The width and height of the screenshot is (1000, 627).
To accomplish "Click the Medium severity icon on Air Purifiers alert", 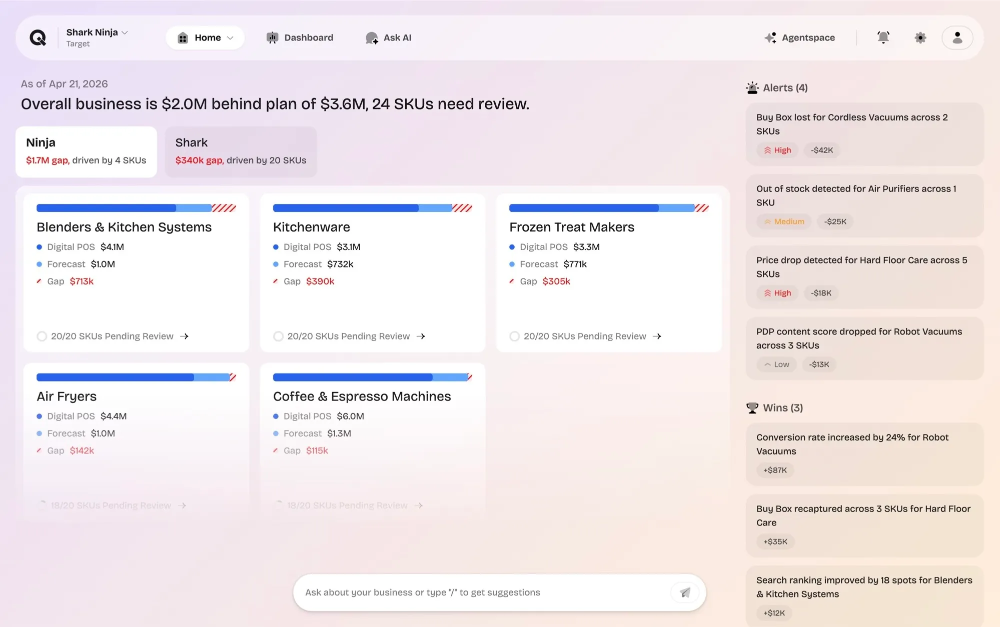I will click(x=767, y=221).
